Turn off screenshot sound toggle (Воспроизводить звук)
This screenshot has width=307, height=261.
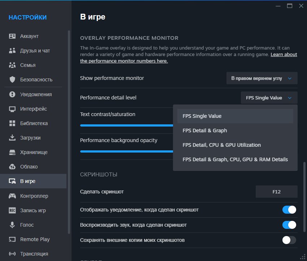tap(289, 225)
